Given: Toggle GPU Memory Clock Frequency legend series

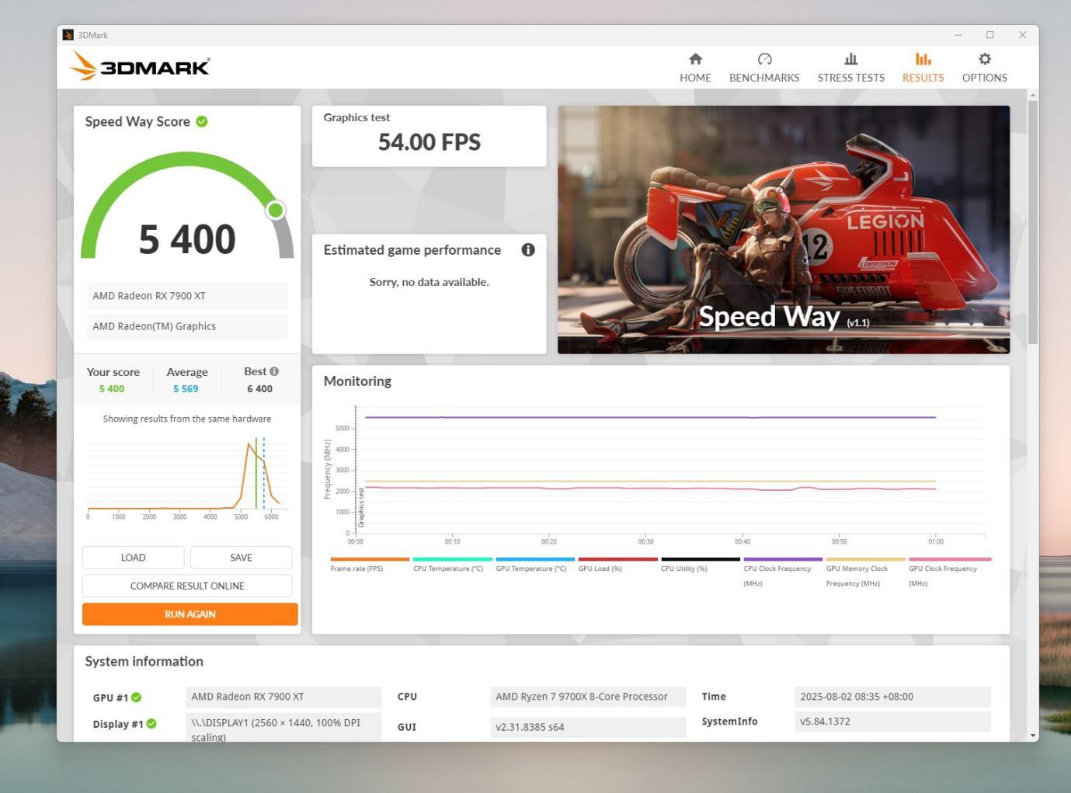Looking at the screenshot, I should click(865, 572).
